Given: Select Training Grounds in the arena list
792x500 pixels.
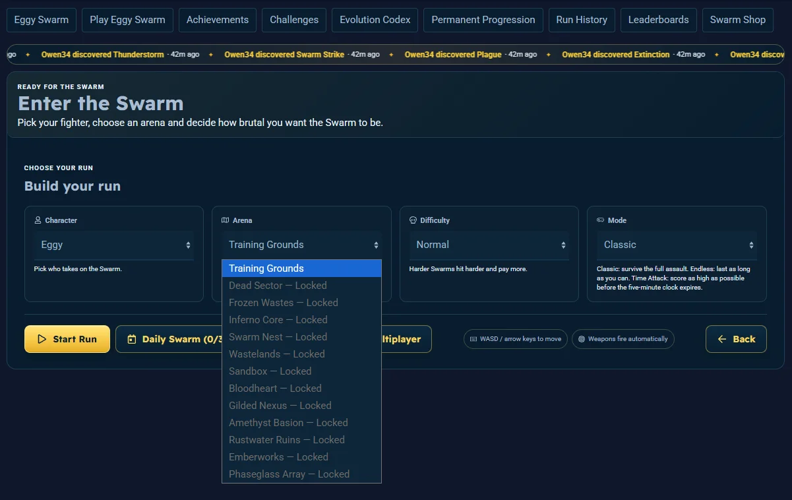Looking at the screenshot, I should [x=301, y=268].
